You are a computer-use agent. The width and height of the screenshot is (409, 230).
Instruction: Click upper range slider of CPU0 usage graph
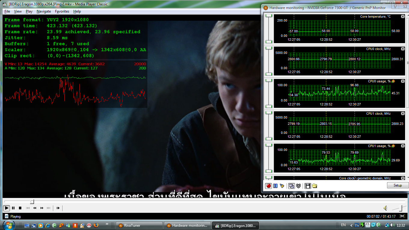pos(269,80)
